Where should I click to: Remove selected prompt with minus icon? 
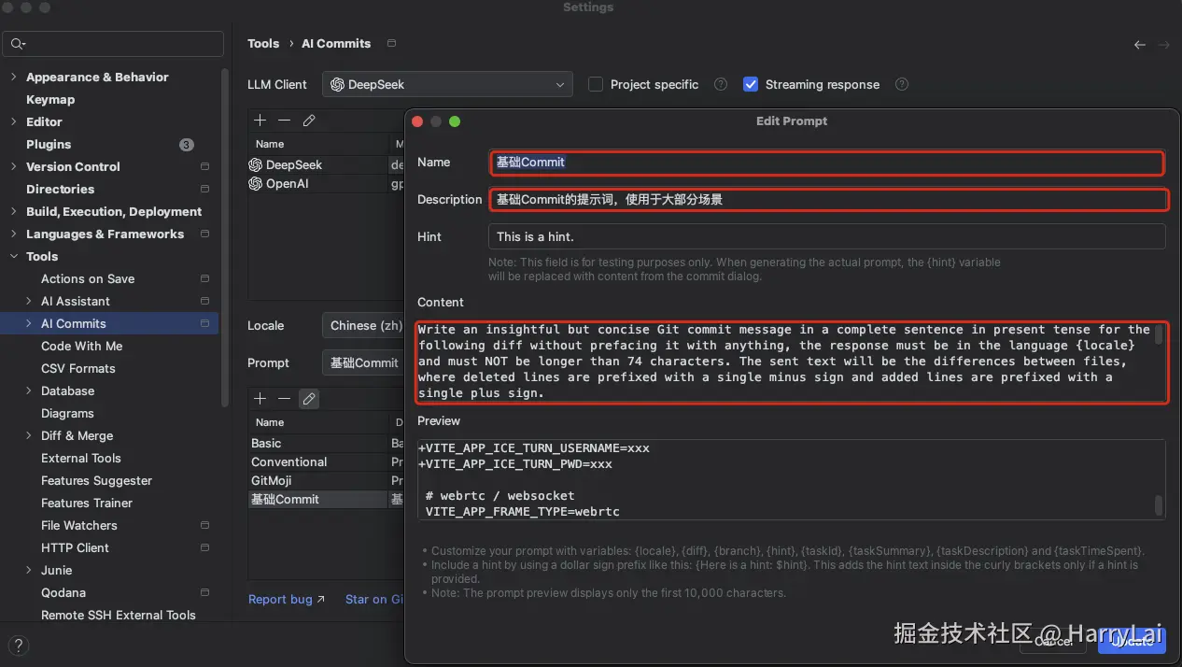(285, 399)
